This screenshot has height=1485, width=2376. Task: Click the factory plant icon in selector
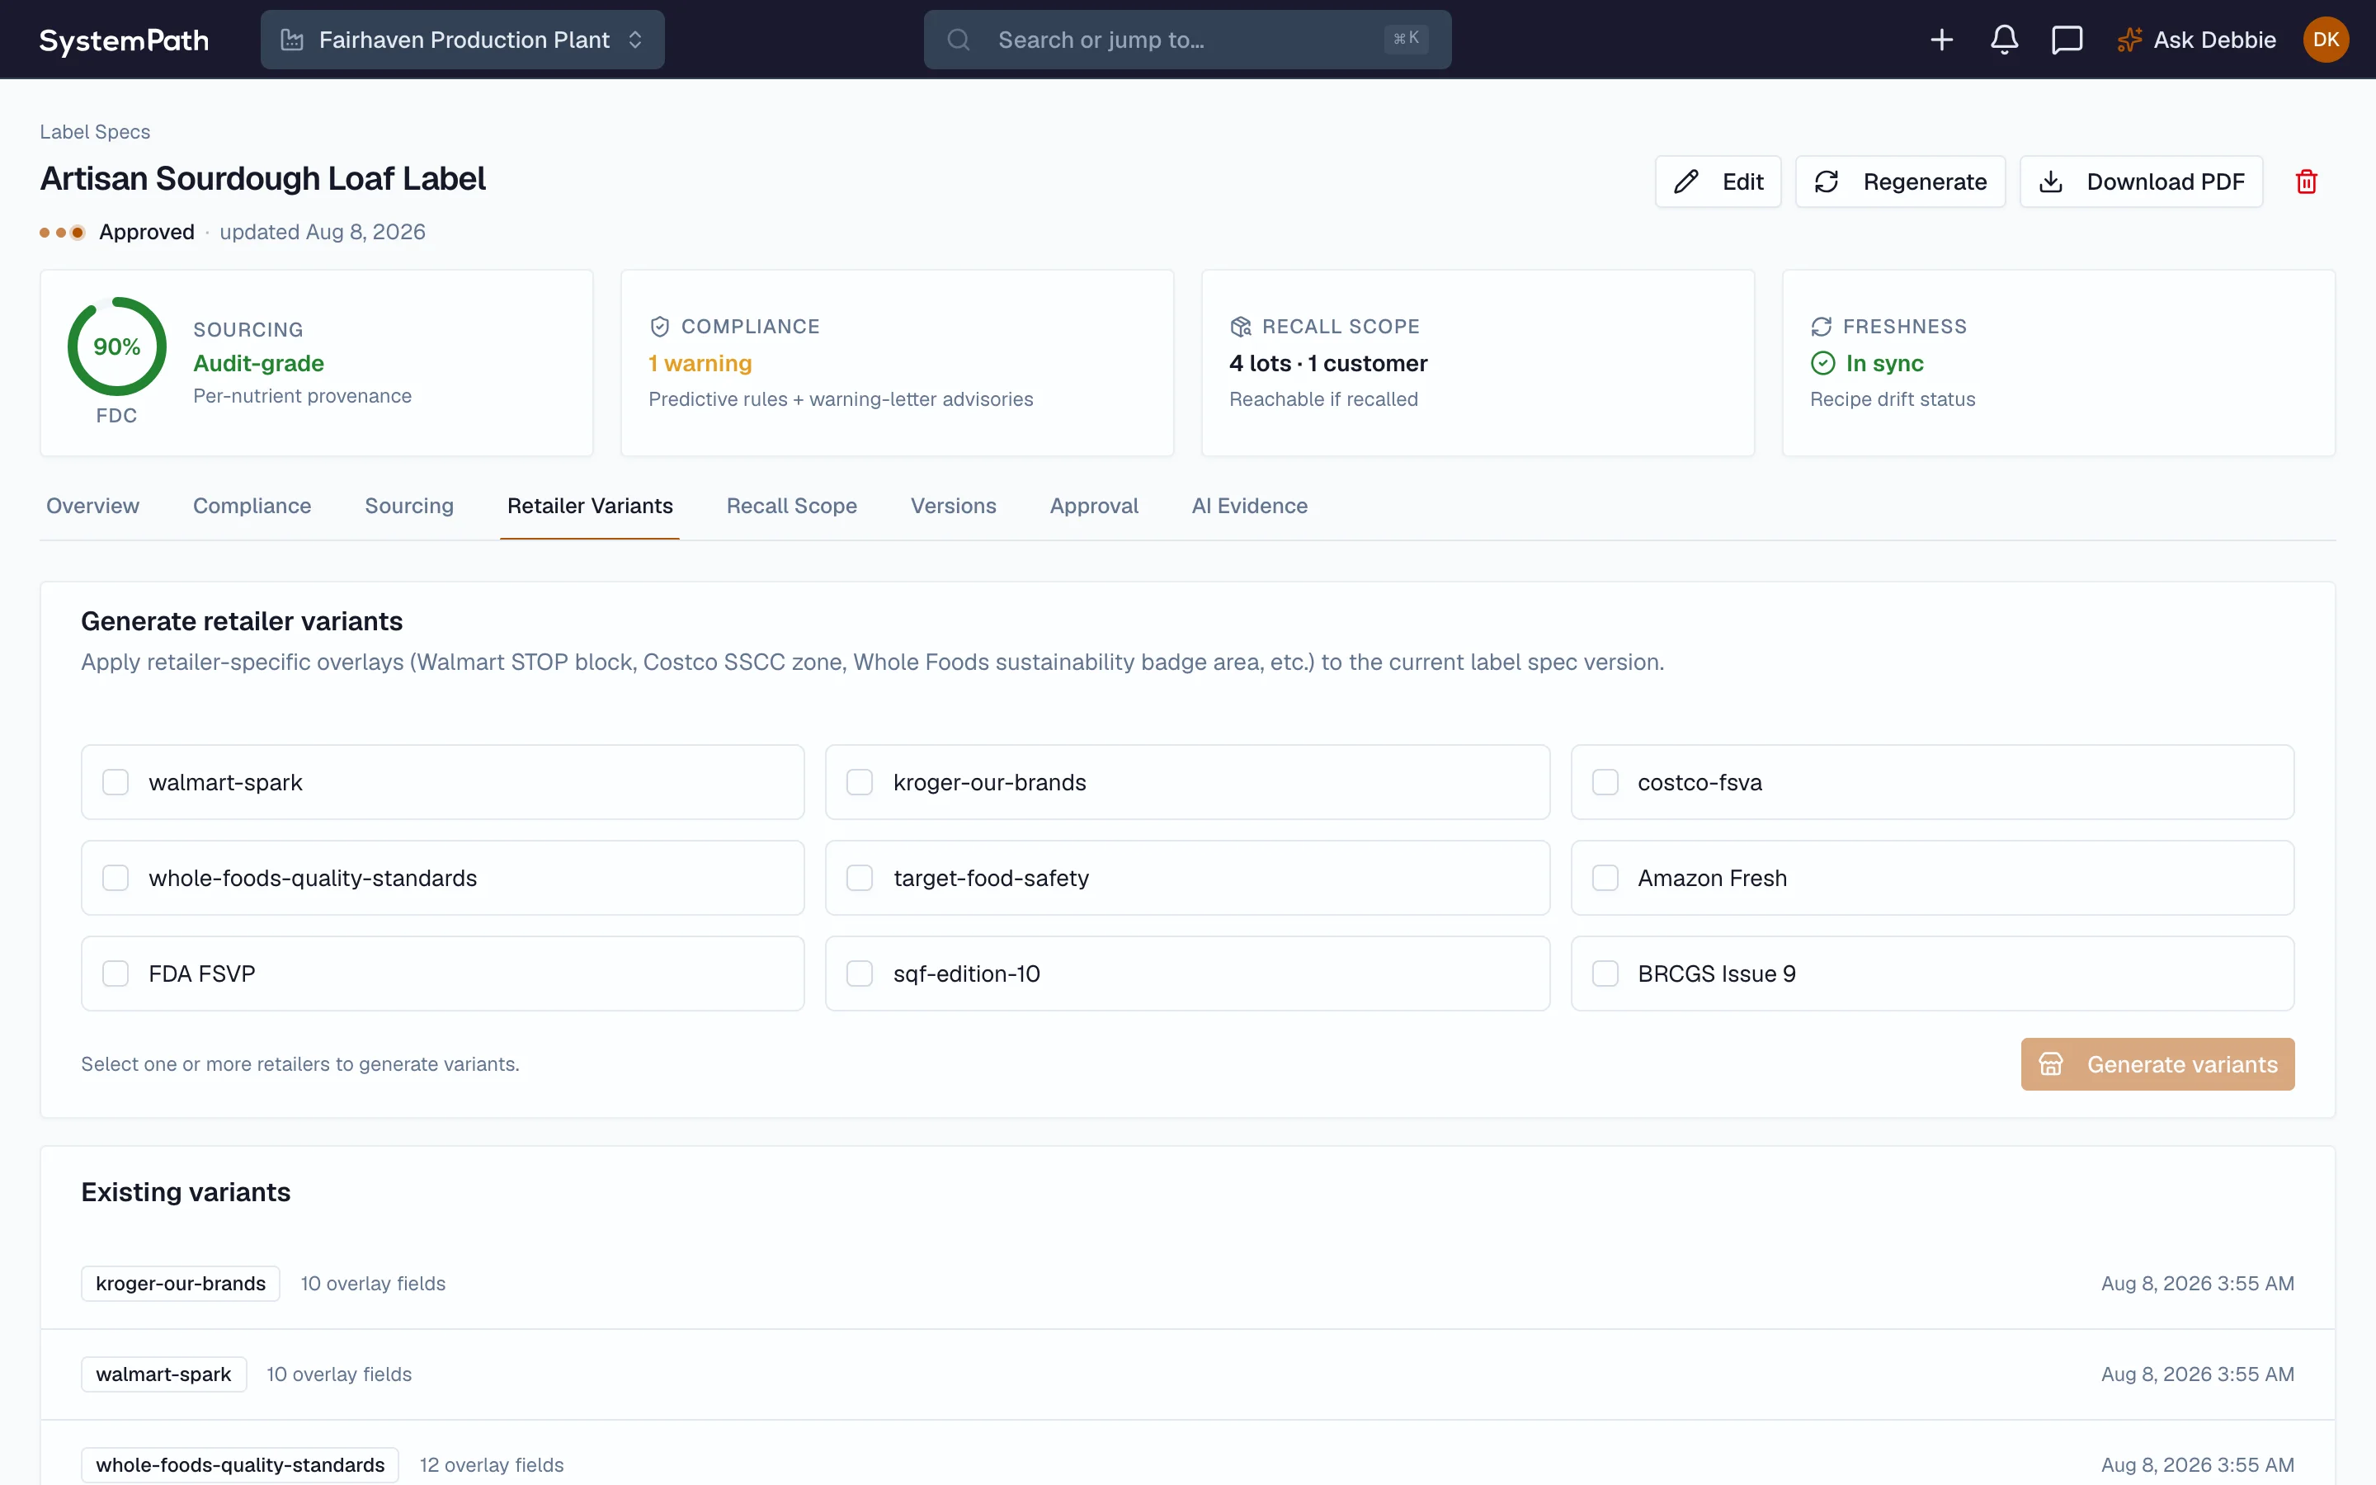coord(291,40)
